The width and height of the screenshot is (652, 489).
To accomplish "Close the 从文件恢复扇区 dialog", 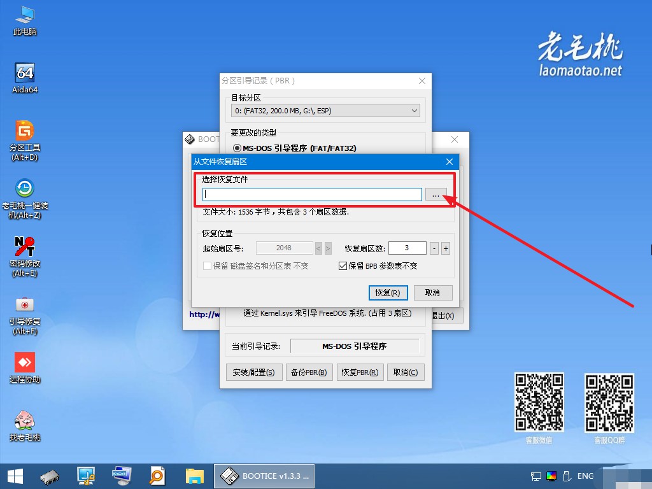I will (450, 162).
